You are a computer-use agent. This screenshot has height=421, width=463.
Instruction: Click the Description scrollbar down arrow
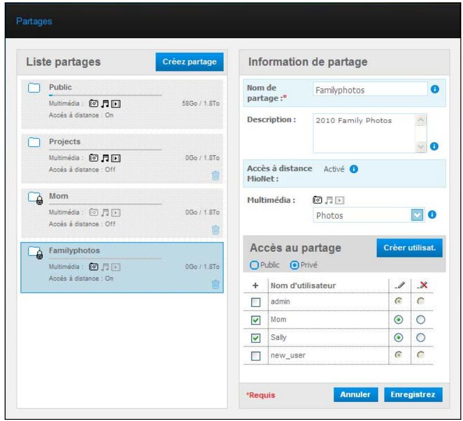click(421, 147)
